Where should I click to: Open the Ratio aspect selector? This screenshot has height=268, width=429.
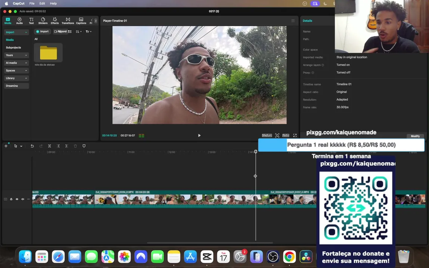(286, 135)
